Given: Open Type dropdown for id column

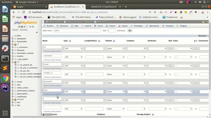Looking at the screenshot, I should pos(74,49).
